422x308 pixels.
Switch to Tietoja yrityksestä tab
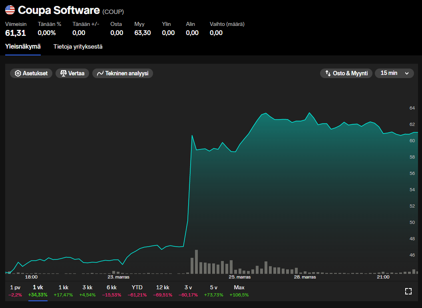[x=78, y=47]
